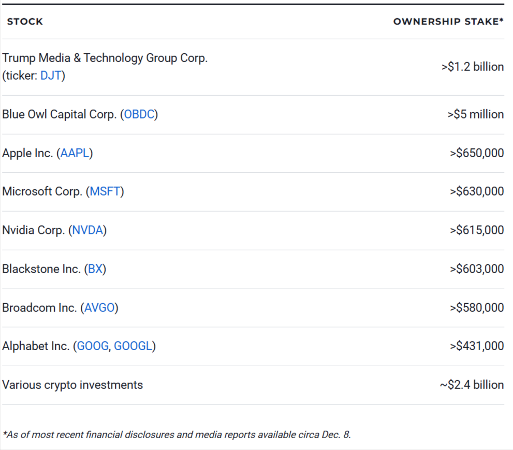This screenshot has height=450, width=513.
Task: Click the MSFT ticker link
Action: coord(105,191)
